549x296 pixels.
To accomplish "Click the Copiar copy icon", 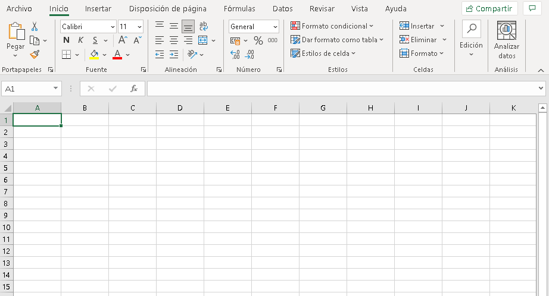I will coord(35,40).
